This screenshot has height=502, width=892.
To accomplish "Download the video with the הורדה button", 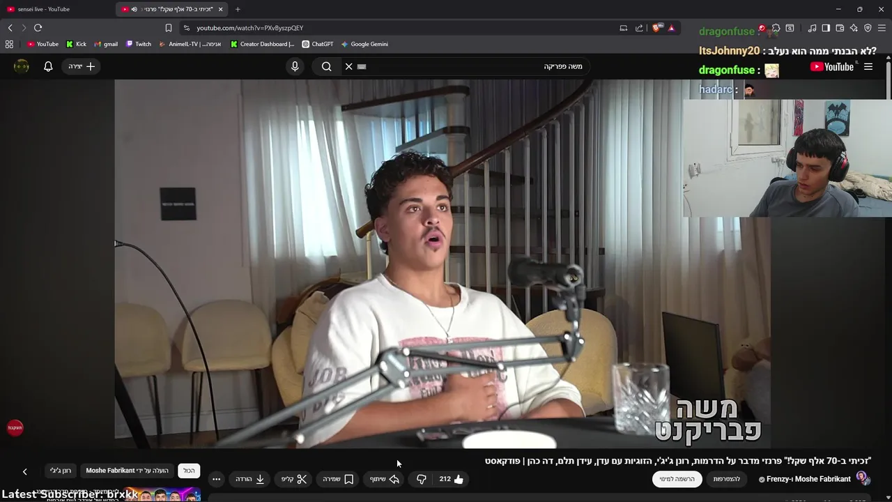I will point(249,479).
